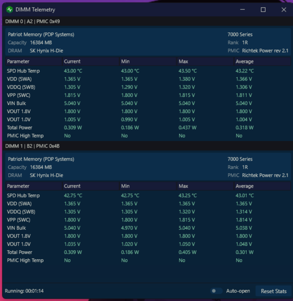Click DIMM 0 Current column header

[x=91, y=62]
